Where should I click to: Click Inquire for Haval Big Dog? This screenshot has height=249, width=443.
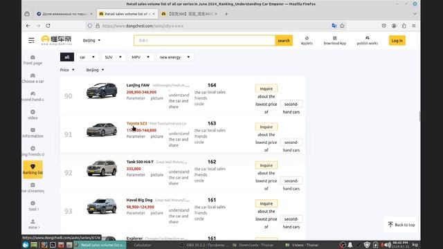pyautogui.click(x=266, y=203)
